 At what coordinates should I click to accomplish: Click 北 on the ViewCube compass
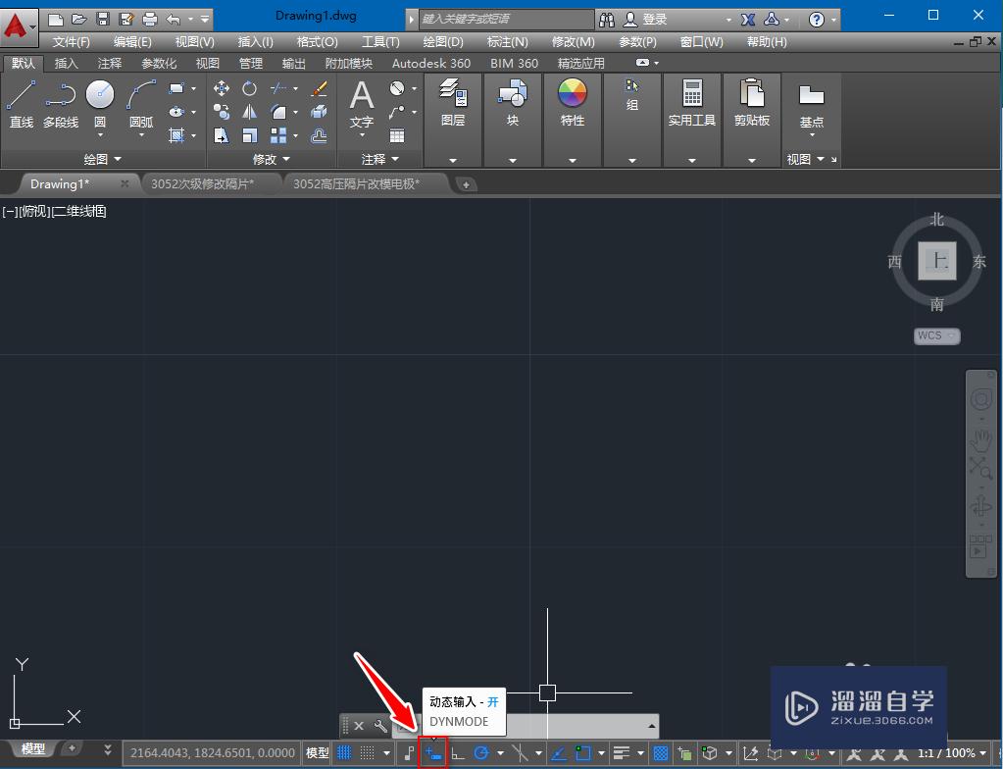pyautogui.click(x=936, y=220)
